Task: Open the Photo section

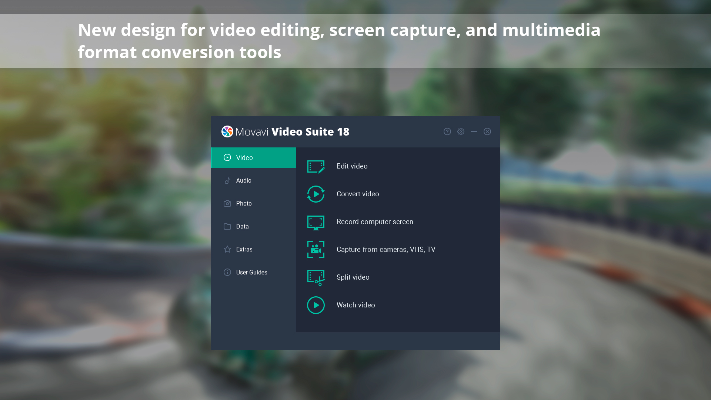Action: (x=244, y=203)
